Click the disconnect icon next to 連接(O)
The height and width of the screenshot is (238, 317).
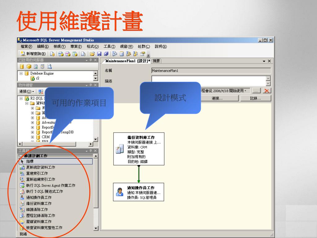tap(41, 91)
